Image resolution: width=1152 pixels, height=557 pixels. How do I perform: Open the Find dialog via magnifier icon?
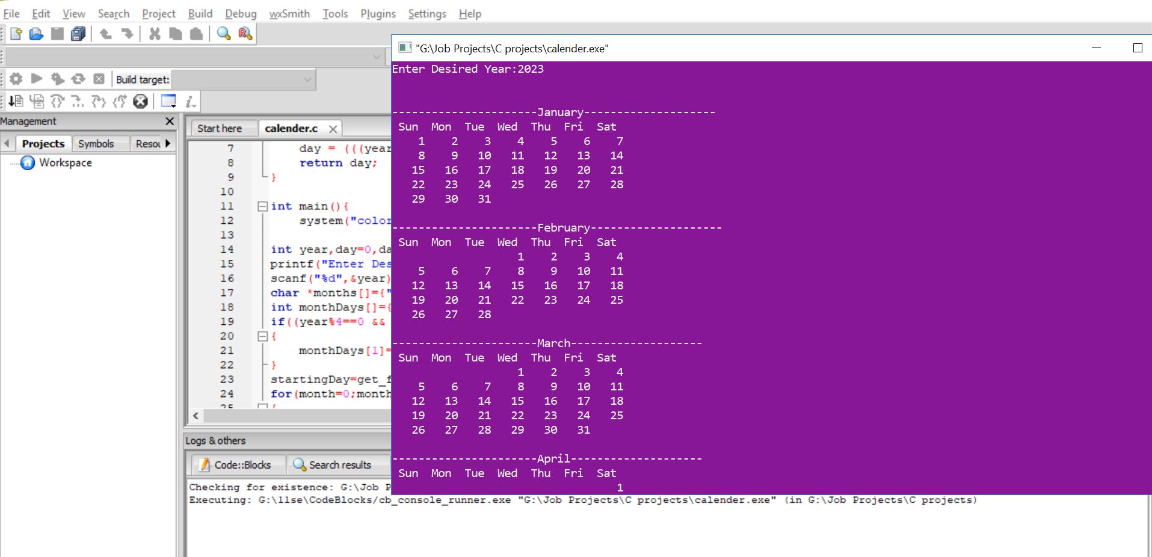(224, 34)
